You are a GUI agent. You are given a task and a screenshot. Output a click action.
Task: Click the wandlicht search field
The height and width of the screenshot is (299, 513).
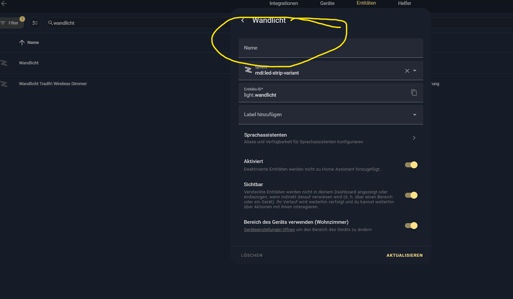(x=139, y=23)
